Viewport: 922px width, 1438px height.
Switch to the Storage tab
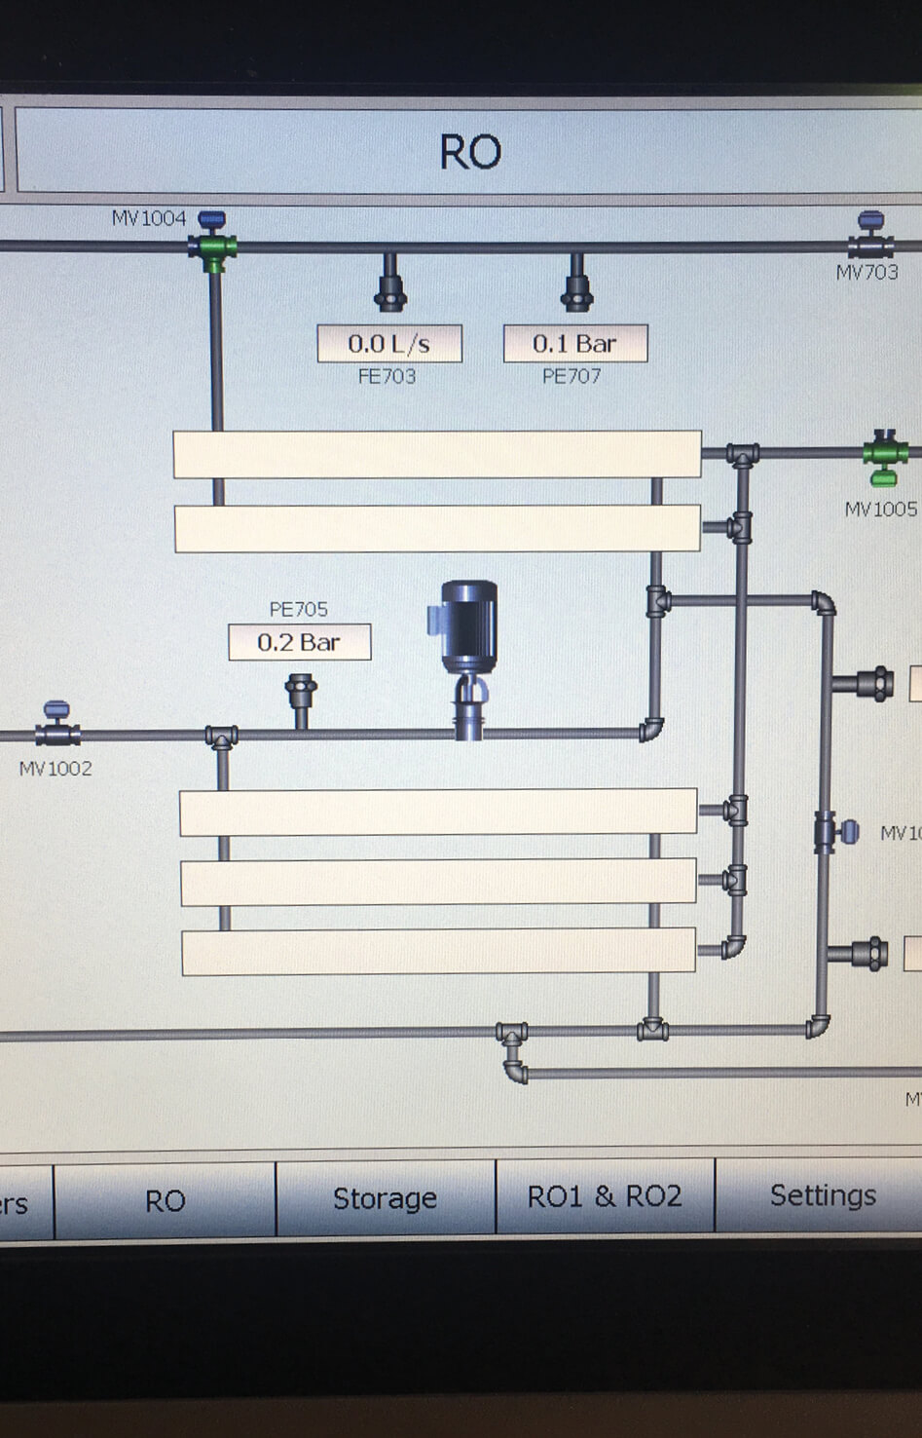pyautogui.click(x=384, y=1197)
